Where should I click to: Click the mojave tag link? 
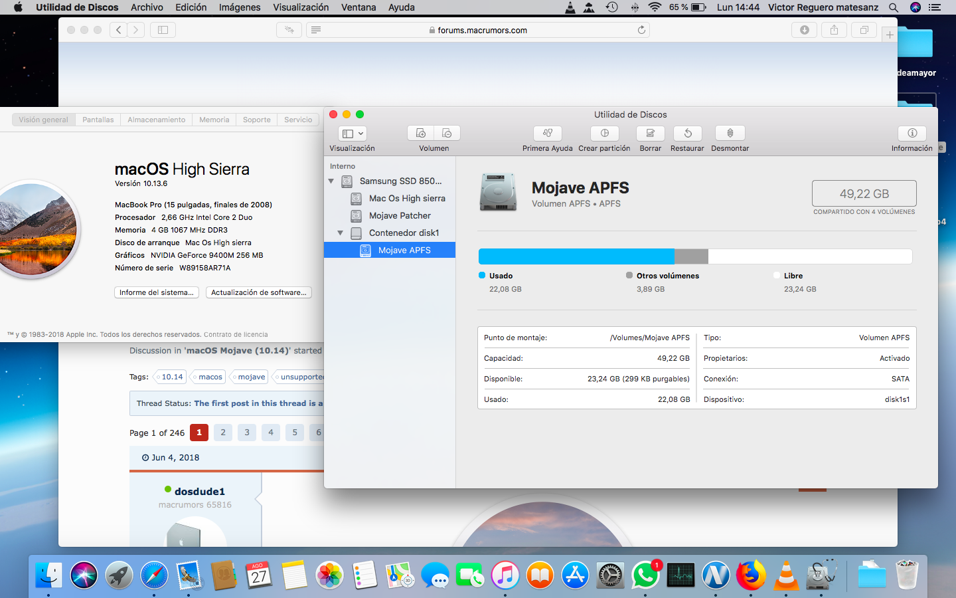pyautogui.click(x=249, y=377)
